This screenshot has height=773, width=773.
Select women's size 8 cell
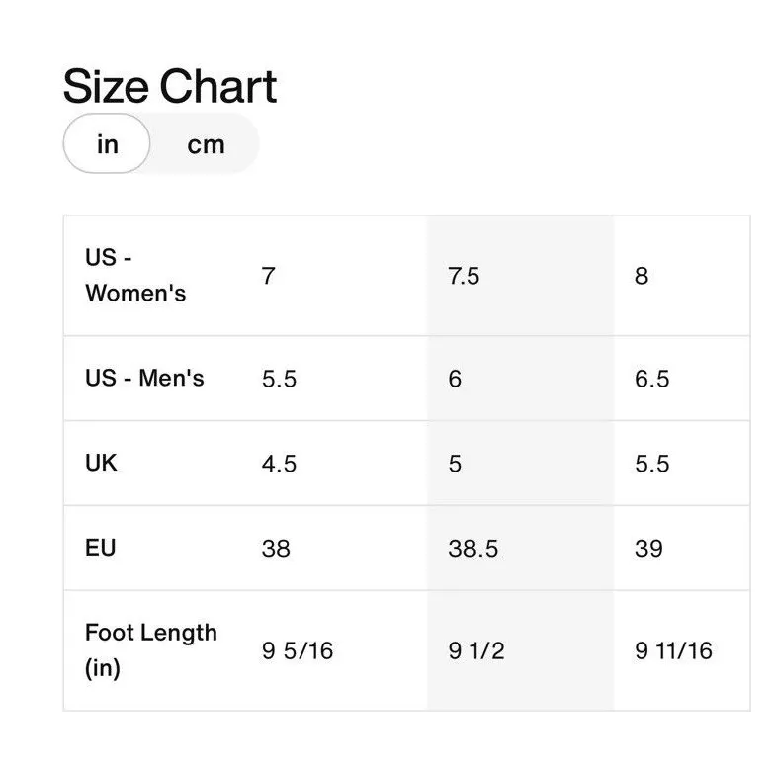pos(642,276)
